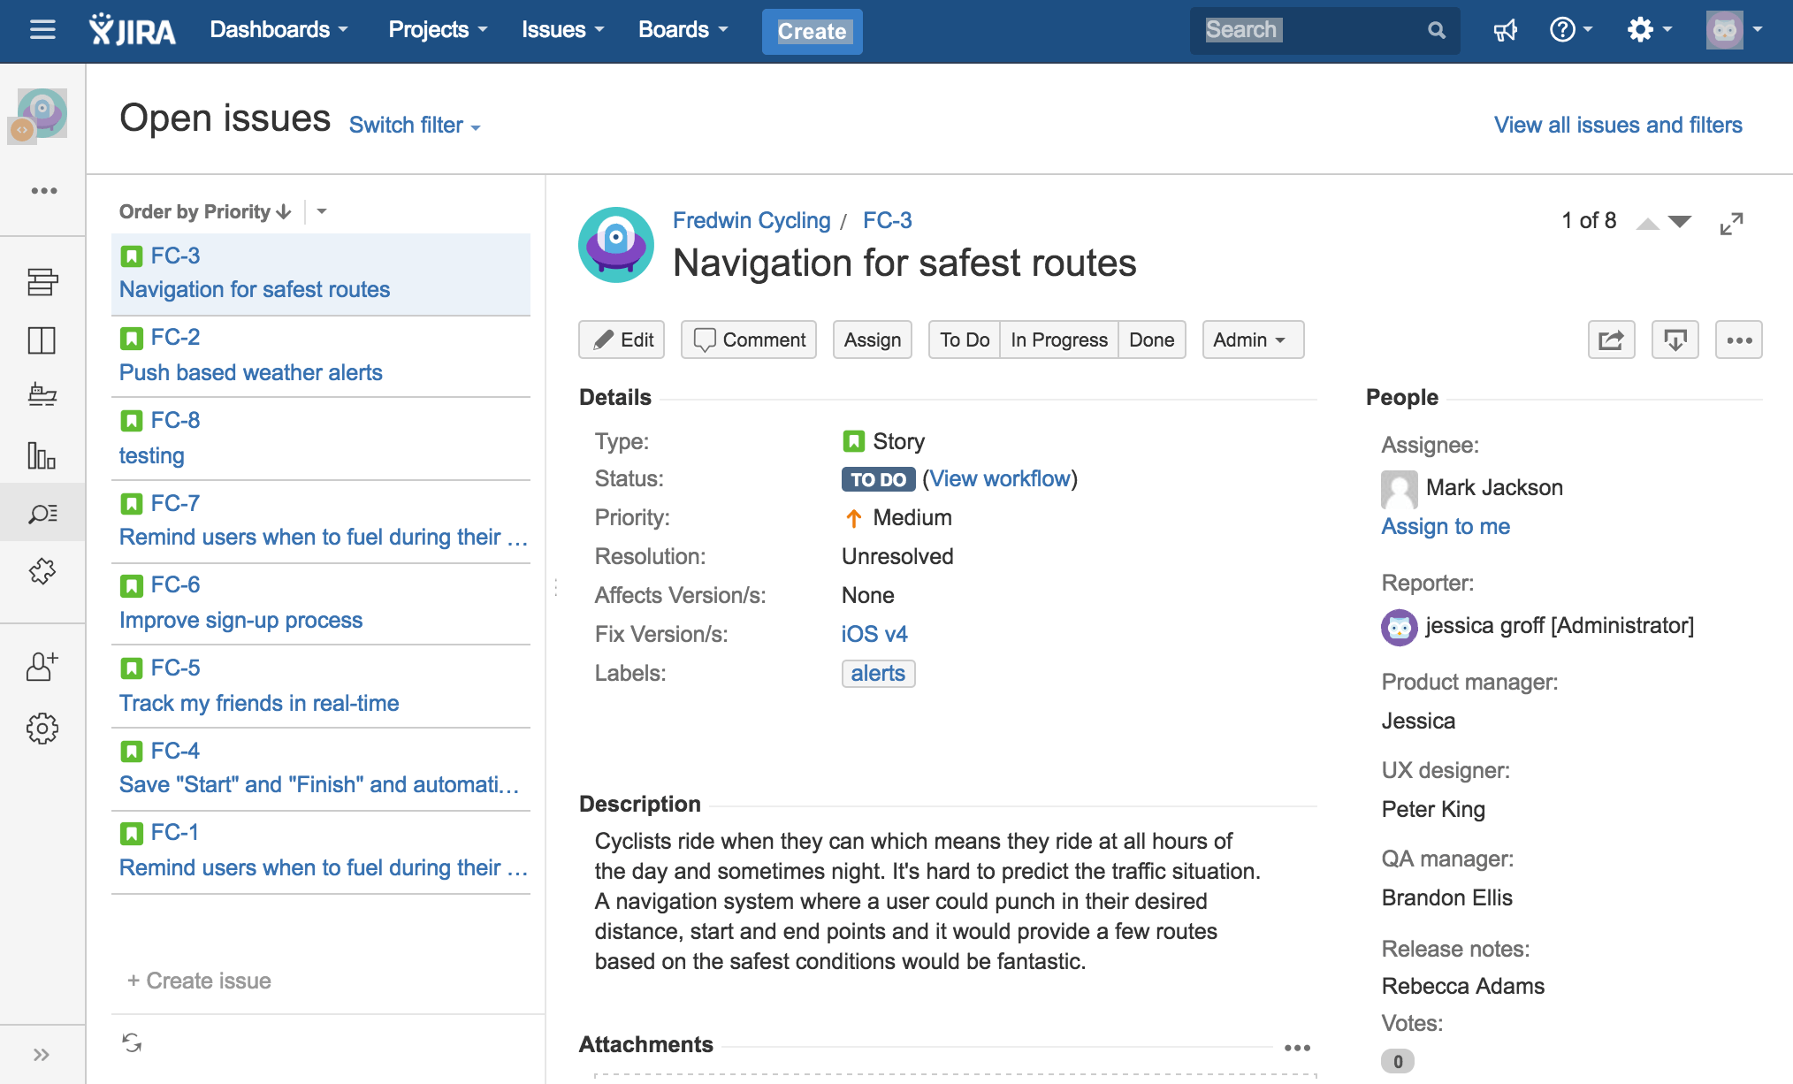The height and width of the screenshot is (1084, 1793).
Task: Open the Switch filter dropdown
Action: tap(415, 126)
